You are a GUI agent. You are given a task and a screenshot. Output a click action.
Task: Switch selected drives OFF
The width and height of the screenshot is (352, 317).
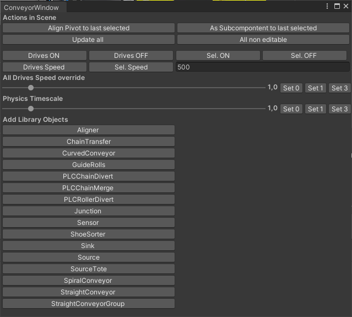pos(304,56)
